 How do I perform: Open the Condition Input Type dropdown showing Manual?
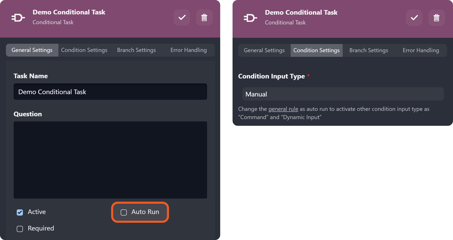pos(343,94)
